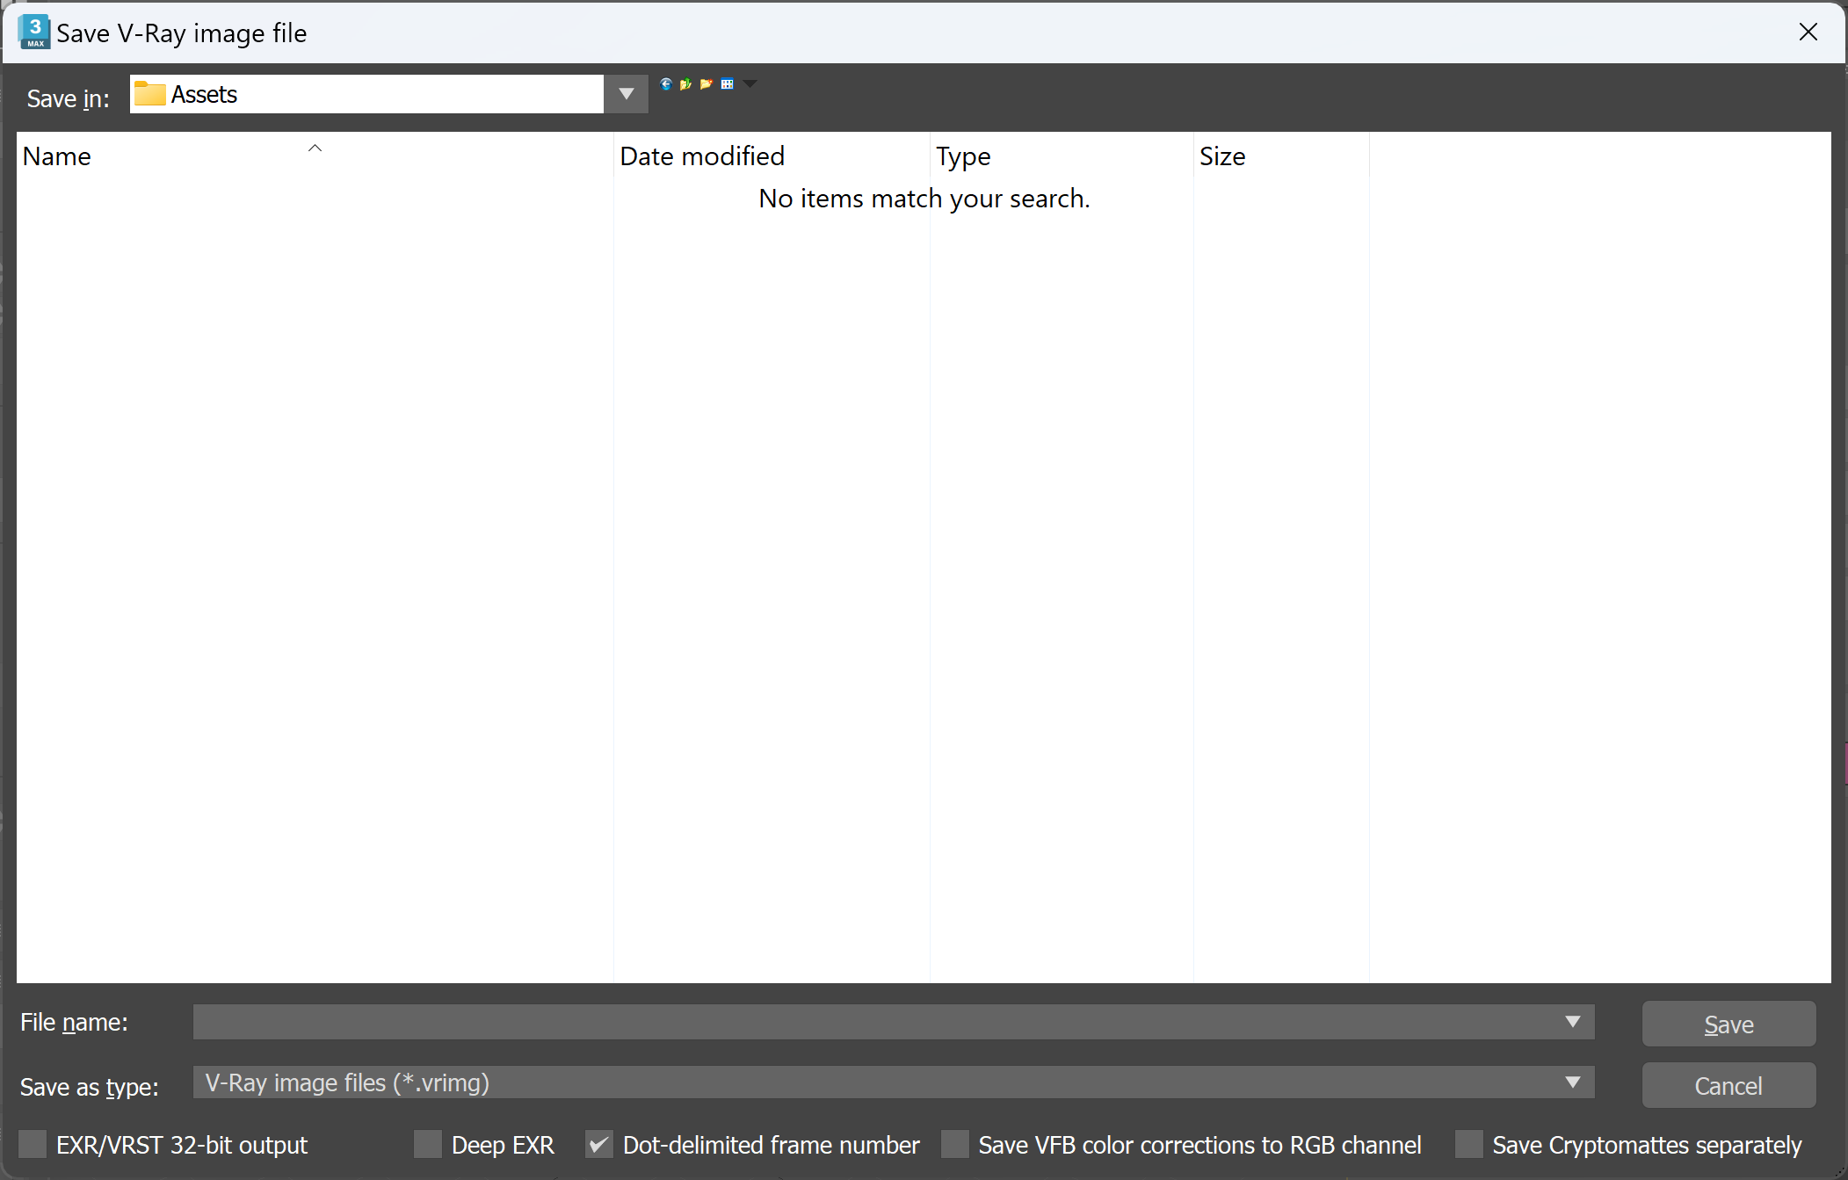1848x1180 pixels.
Task: Go up one level in the folder hierarchy
Action: 685,83
